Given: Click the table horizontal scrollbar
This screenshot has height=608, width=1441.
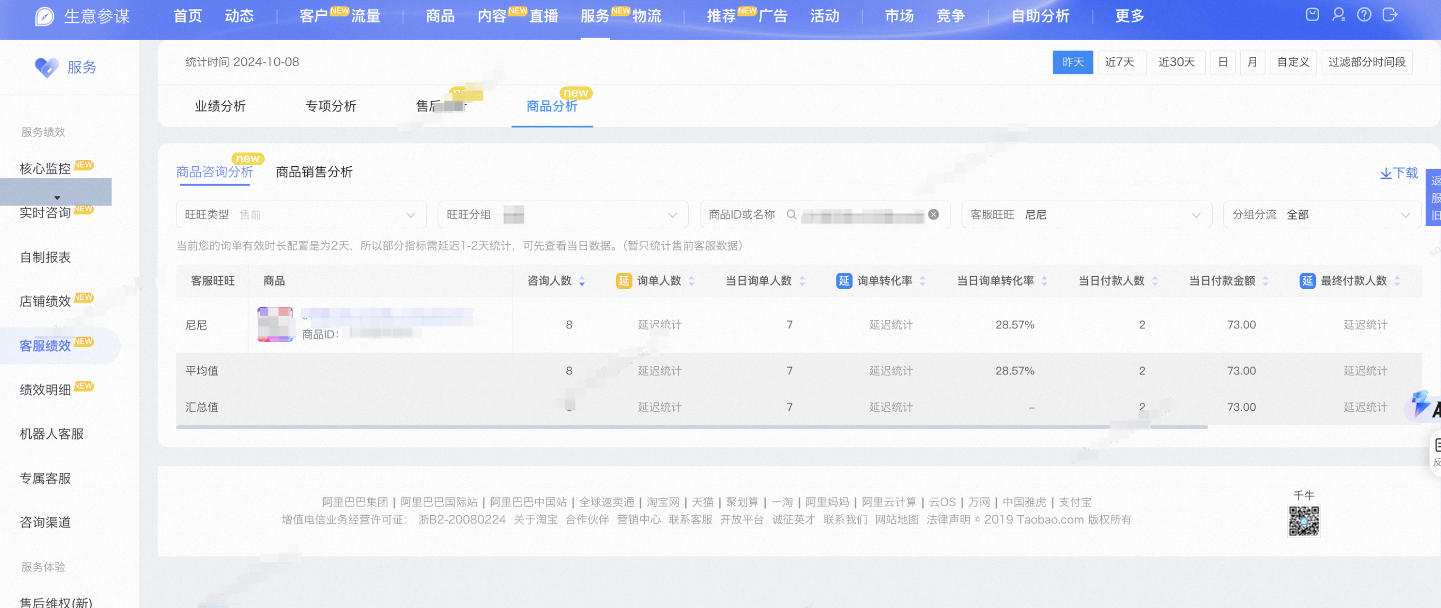Looking at the screenshot, I should tap(692, 427).
